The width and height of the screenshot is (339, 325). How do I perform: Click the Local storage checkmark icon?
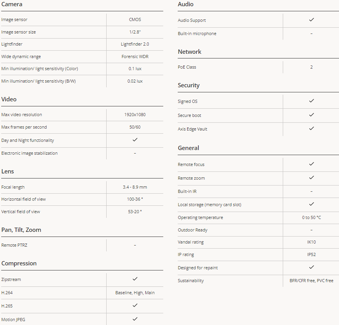point(311,204)
